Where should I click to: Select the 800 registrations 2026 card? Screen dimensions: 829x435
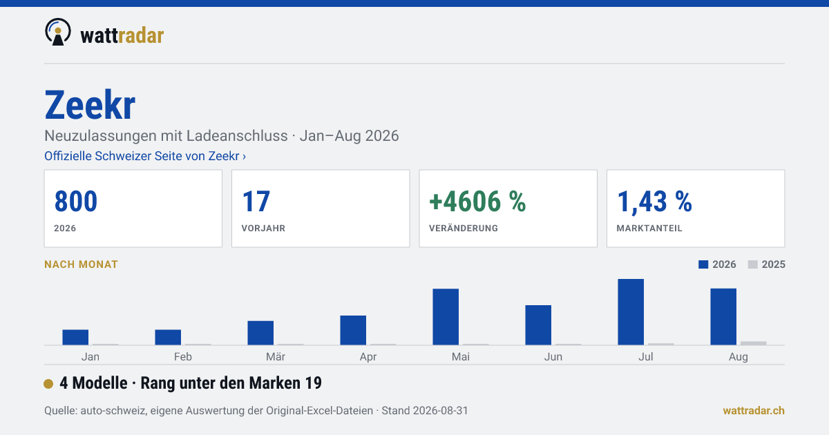(133, 209)
